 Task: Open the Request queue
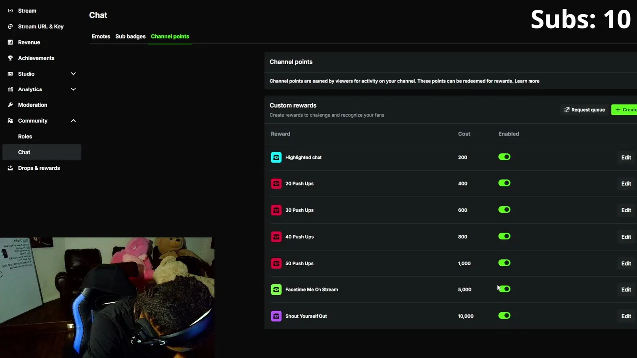click(584, 110)
